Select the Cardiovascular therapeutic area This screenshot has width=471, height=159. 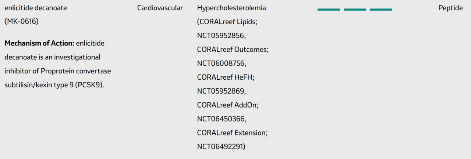tap(160, 8)
